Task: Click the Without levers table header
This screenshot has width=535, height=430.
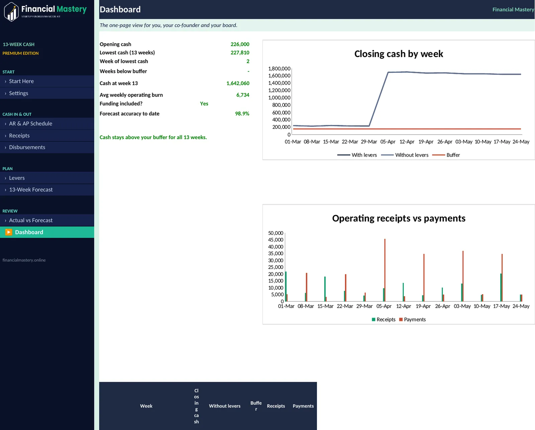Action: pos(225,406)
